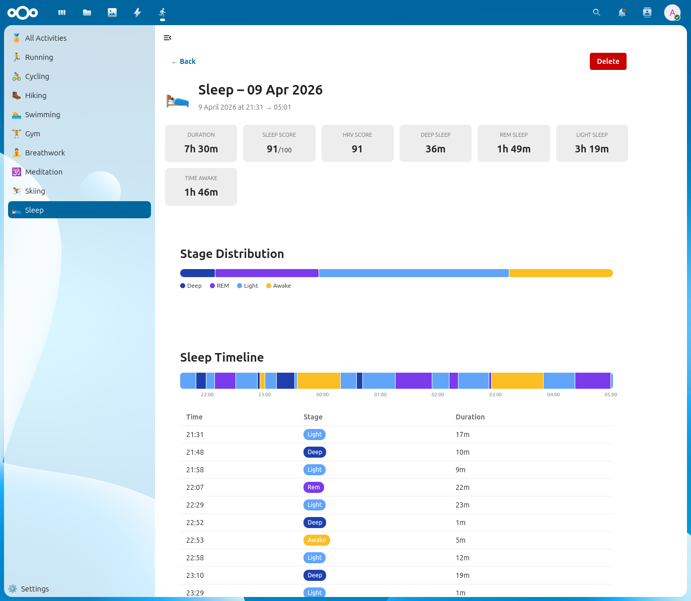Go back using the Back link
Image resolution: width=691 pixels, height=601 pixels.
183,61
